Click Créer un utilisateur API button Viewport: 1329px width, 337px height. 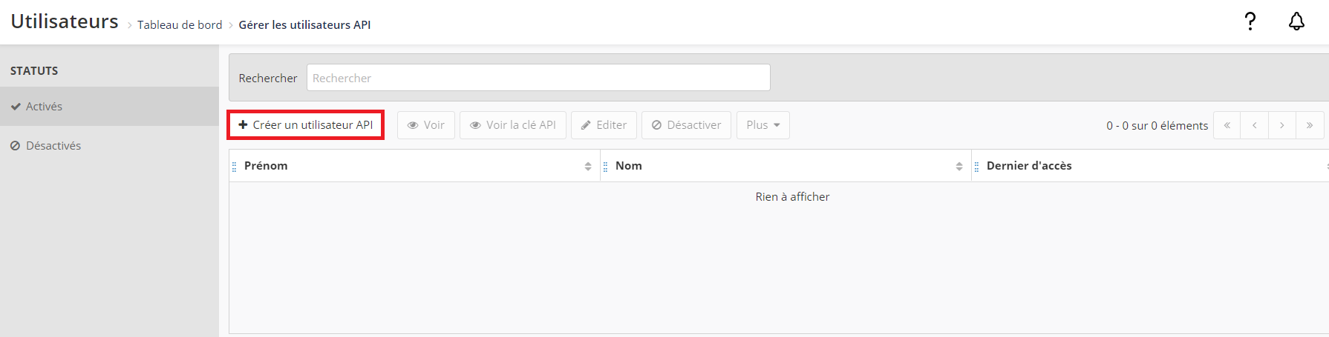(305, 125)
